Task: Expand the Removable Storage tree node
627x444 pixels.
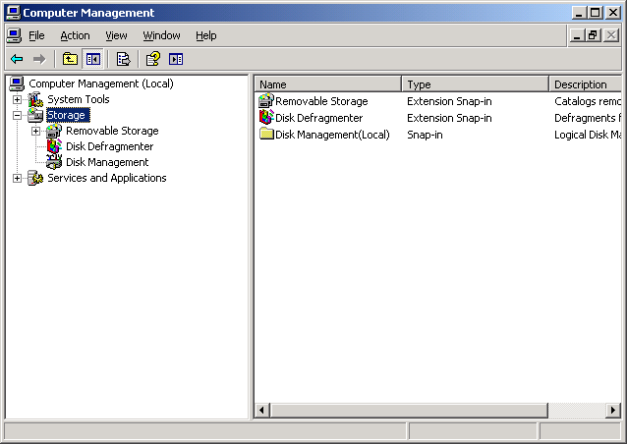Action: pyautogui.click(x=35, y=131)
